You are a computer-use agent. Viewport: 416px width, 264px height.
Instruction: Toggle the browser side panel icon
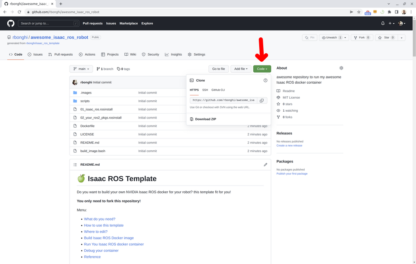[396, 12]
